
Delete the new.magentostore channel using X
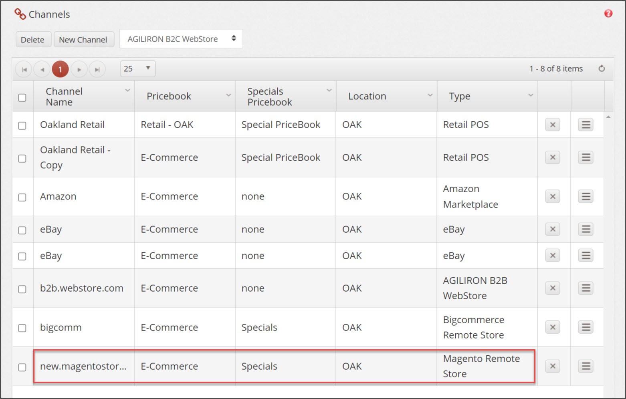pyautogui.click(x=553, y=366)
